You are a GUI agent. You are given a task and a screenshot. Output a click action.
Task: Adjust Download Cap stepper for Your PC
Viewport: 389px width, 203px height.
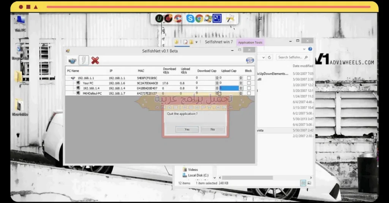pyautogui.click(x=217, y=83)
